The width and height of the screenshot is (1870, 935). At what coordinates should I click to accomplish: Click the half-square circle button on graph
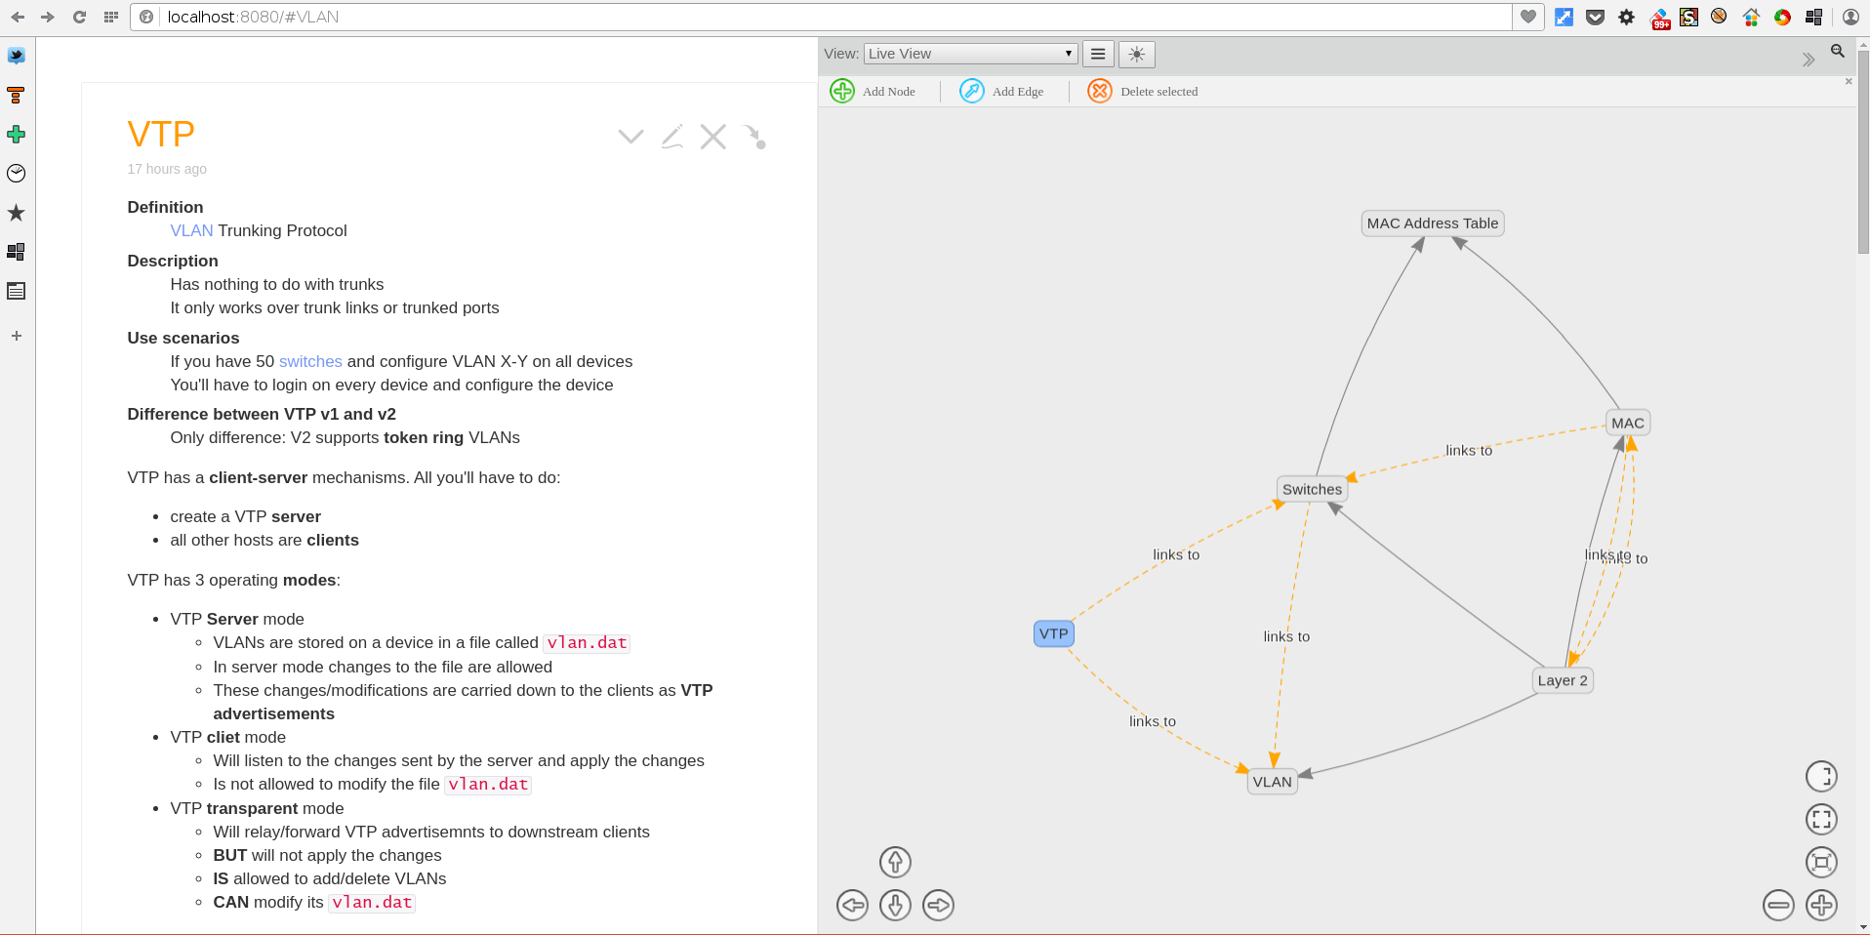(x=1821, y=776)
